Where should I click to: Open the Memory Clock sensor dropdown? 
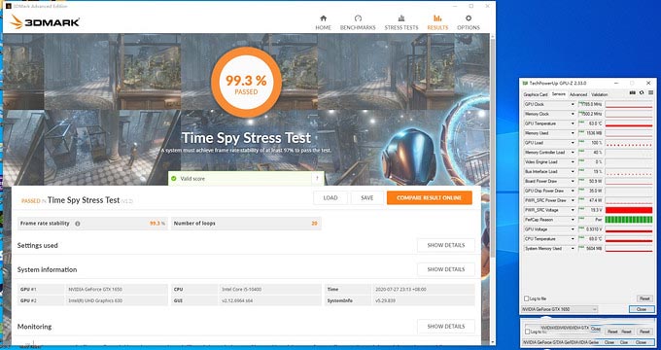pyautogui.click(x=573, y=114)
